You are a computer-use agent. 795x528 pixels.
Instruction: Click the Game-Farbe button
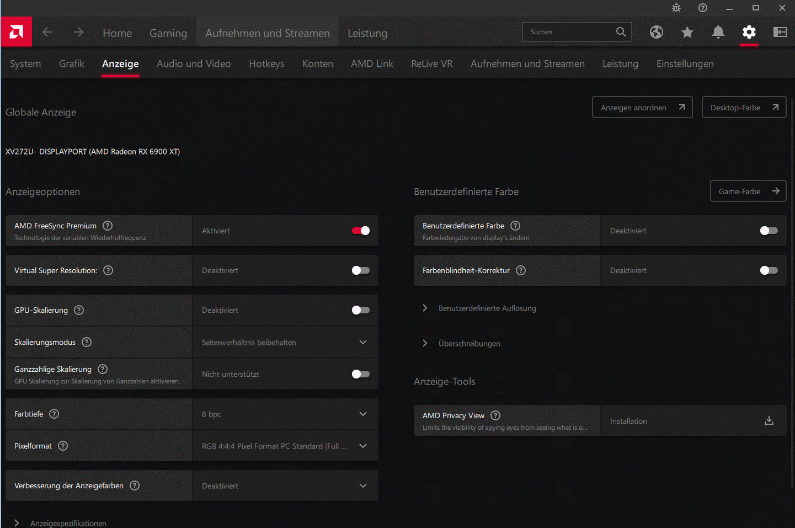point(748,191)
